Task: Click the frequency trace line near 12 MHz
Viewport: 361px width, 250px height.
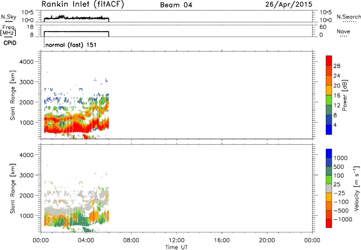Action: tap(76, 32)
